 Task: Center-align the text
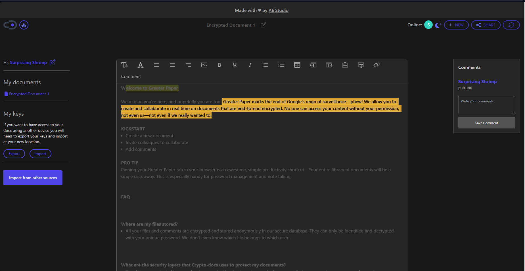click(172, 65)
